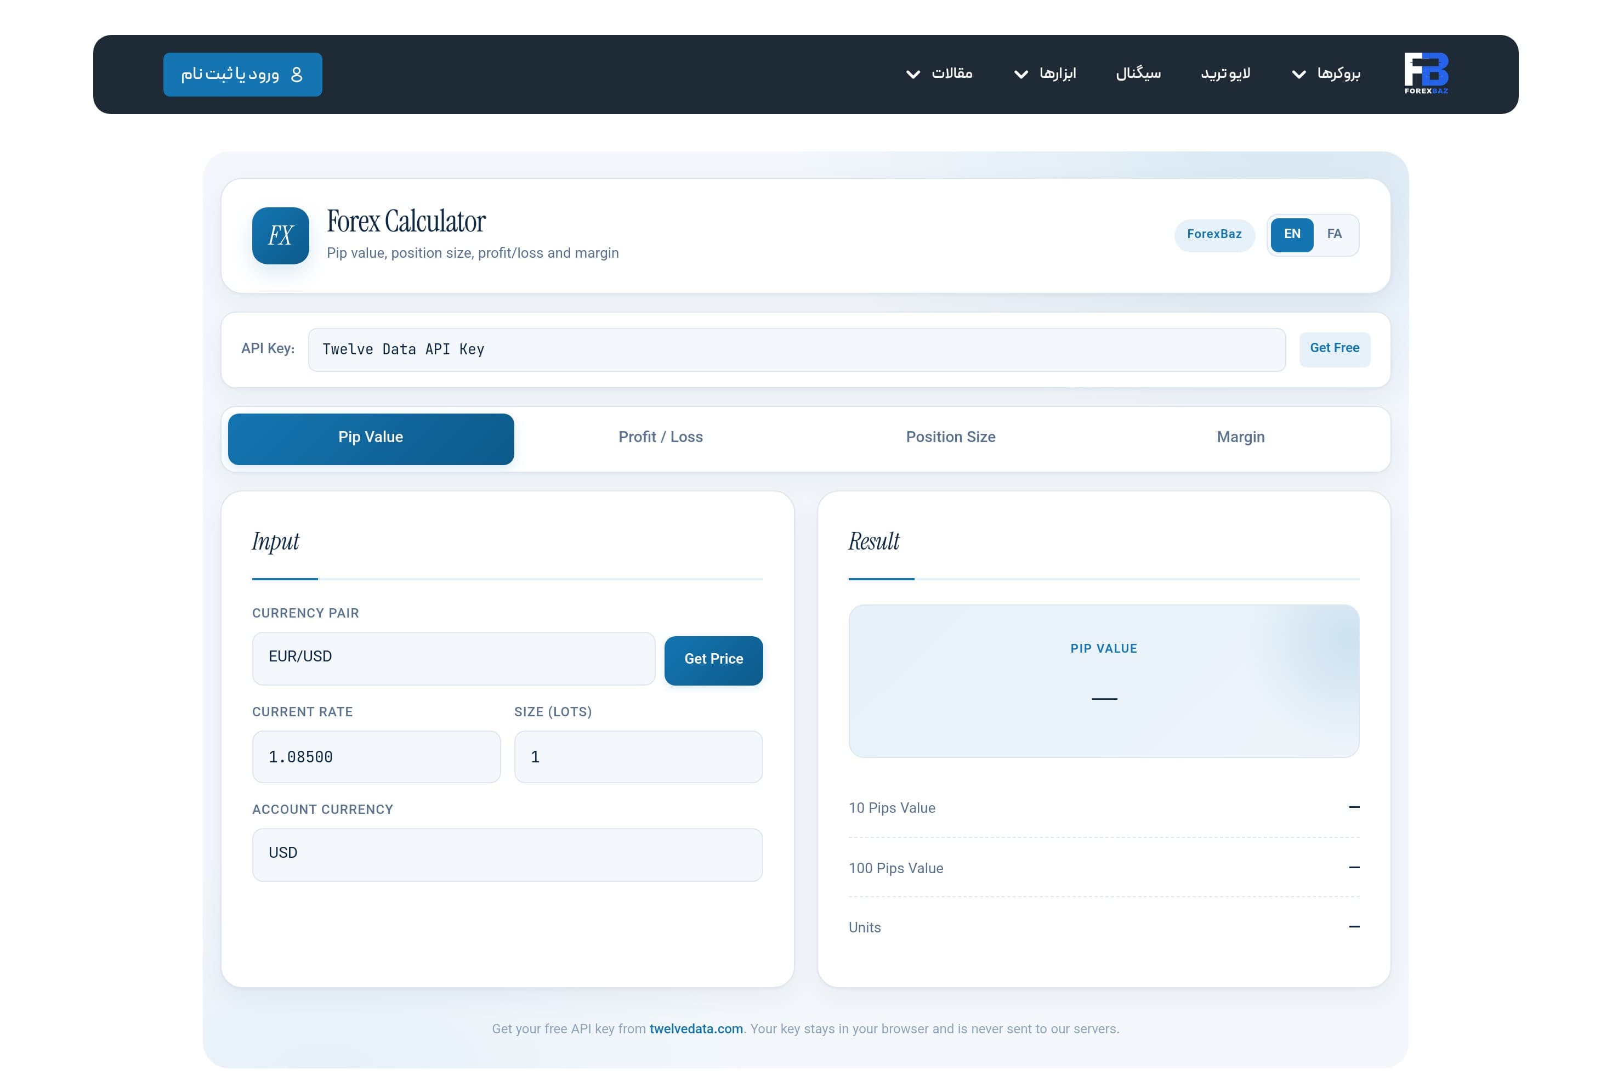Open the Currency Pair EUR/USD selector
Screen dimensions: 1612x1075
[x=454, y=658]
